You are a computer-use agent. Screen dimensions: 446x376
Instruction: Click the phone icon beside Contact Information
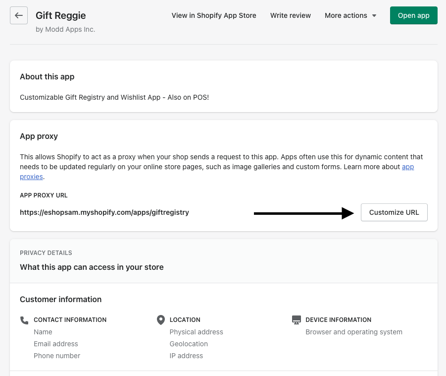(x=24, y=320)
